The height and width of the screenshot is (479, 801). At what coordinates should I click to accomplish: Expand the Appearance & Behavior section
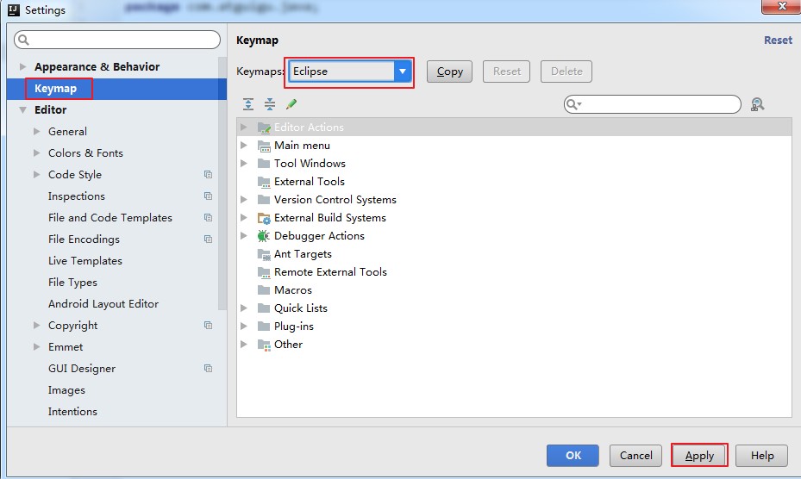22,67
